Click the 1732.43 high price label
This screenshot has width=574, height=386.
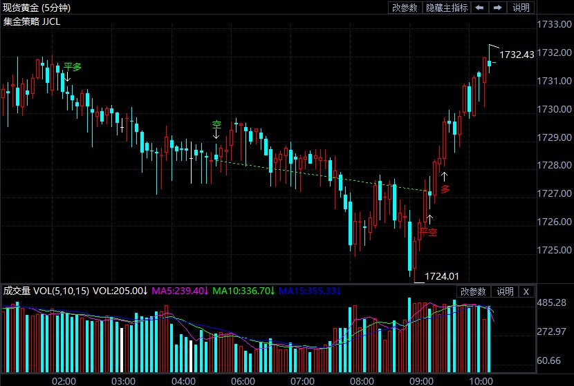[x=517, y=55]
